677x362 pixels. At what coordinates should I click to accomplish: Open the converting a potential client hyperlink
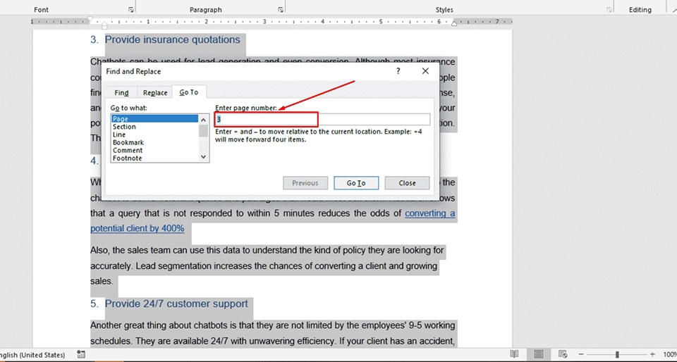tap(272, 220)
